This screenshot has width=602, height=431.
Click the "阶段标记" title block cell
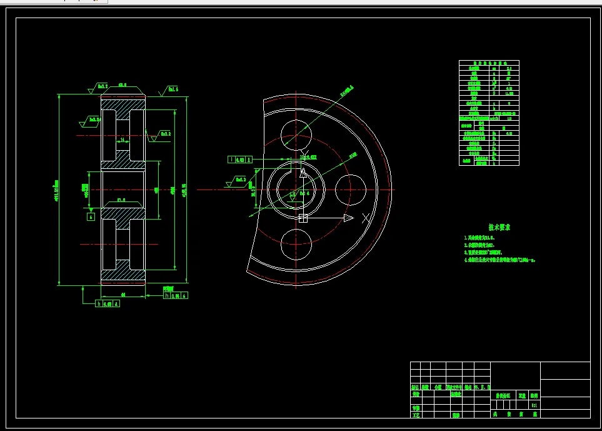point(503,396)
